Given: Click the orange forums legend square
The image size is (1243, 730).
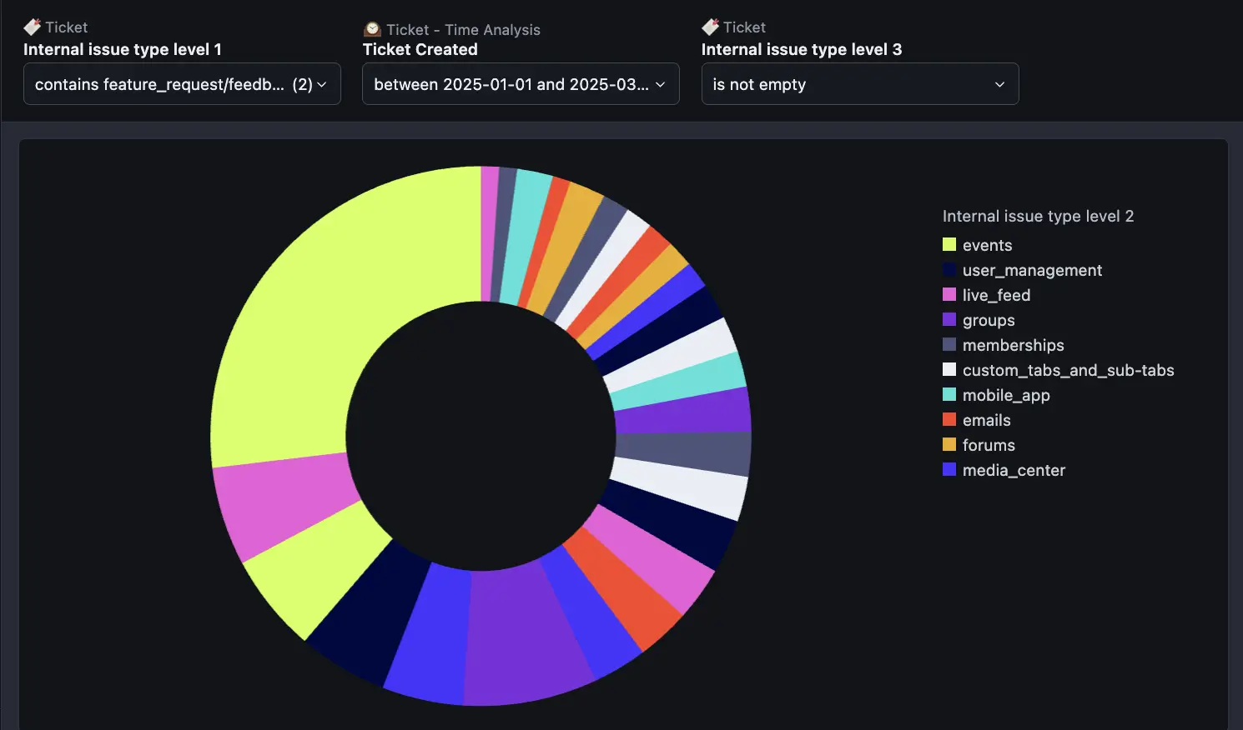Looking at the screenshot, I should pyautogui.click(x=949, y=445).
